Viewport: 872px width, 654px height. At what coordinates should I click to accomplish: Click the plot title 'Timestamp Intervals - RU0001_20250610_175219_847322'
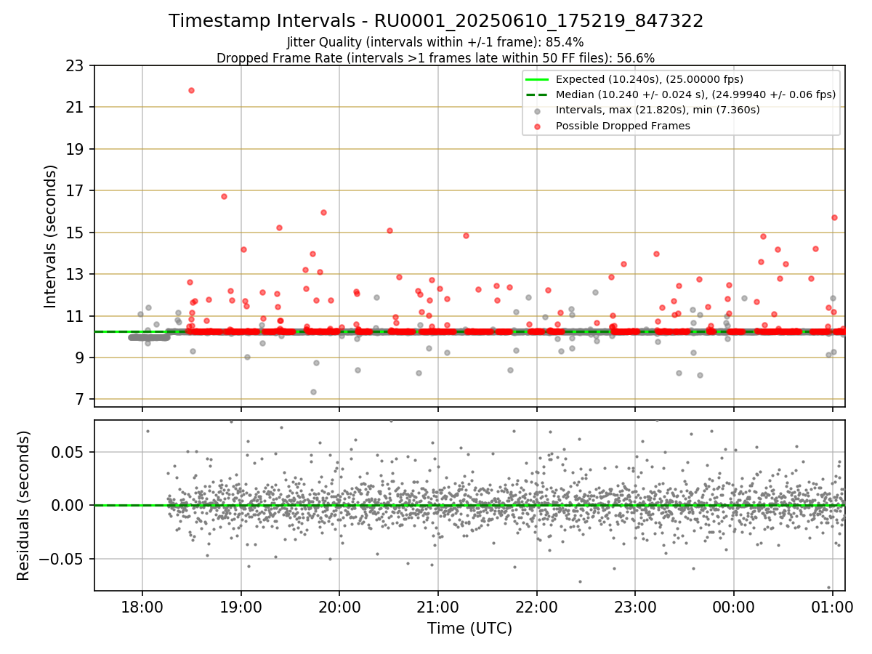(436, 21)
